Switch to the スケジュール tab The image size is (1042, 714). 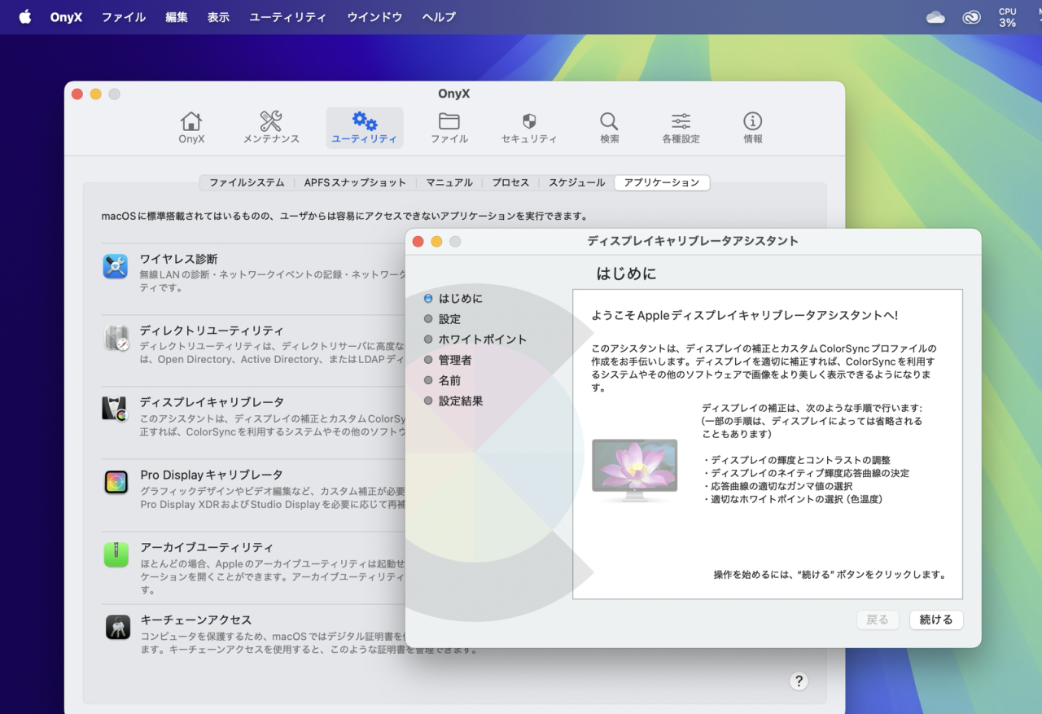pos(576,182)
